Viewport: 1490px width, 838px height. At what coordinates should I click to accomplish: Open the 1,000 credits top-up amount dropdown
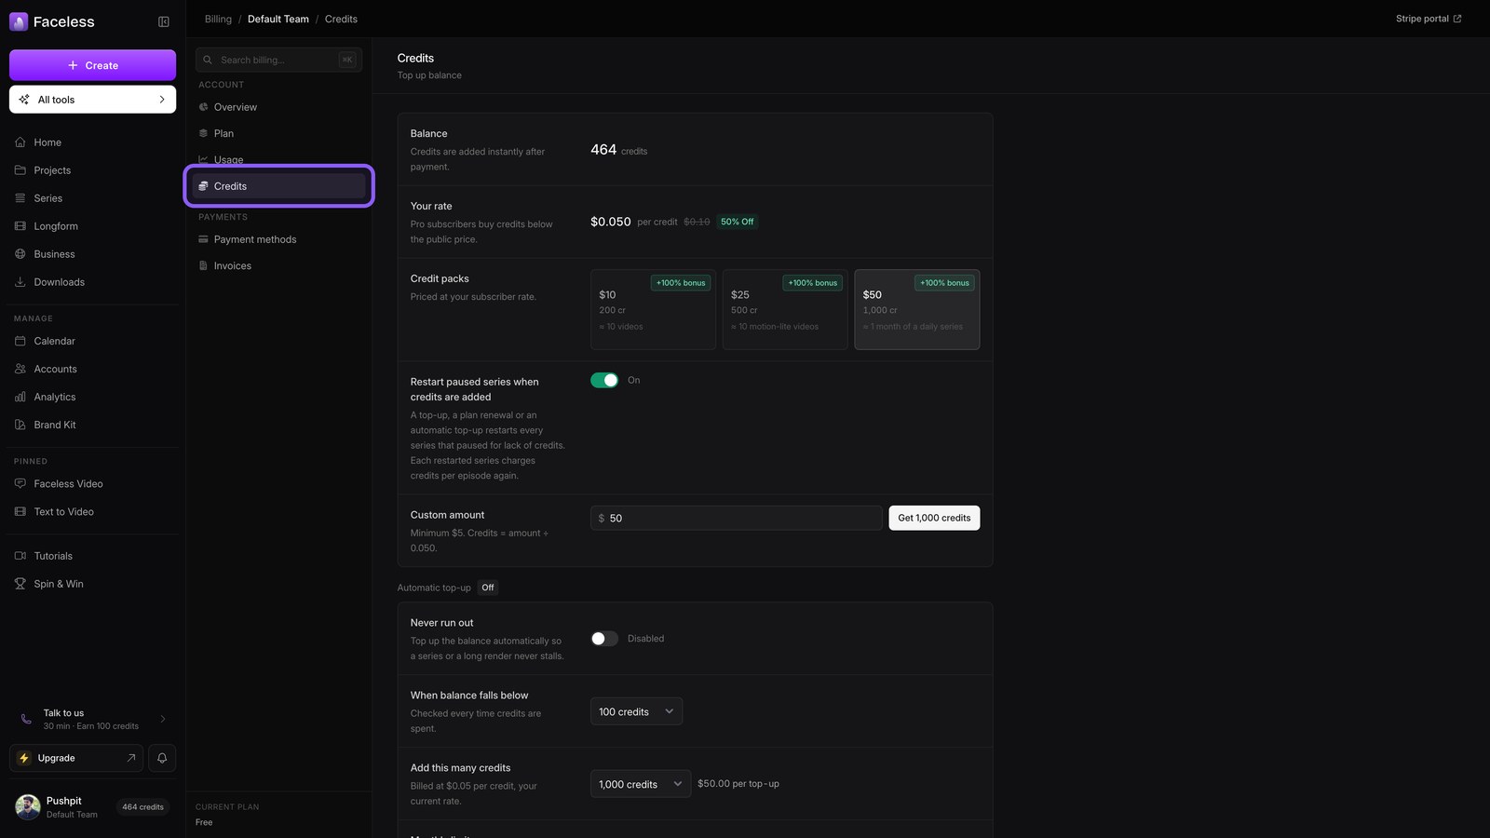[x=641, y=784]
